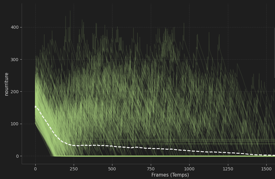The height and width of the screenshot is (179, 275).
Task: Select the 300 y-axis tick label
Action: point(15,60)
